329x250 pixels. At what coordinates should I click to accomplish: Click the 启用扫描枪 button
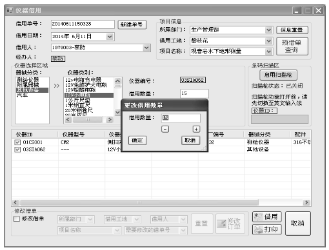(x=278, y=75)
